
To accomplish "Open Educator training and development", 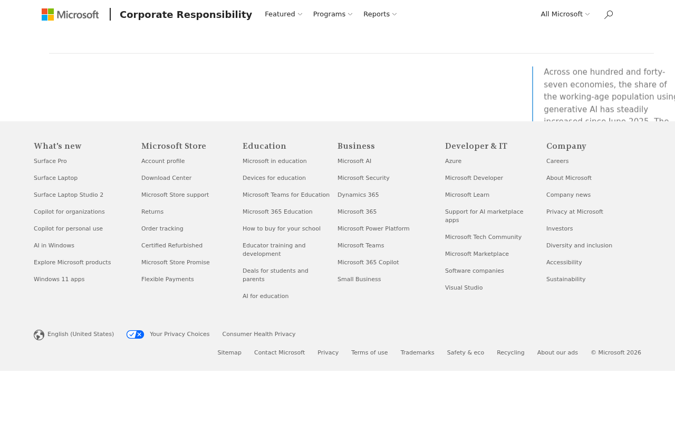I will click(274, 250).
